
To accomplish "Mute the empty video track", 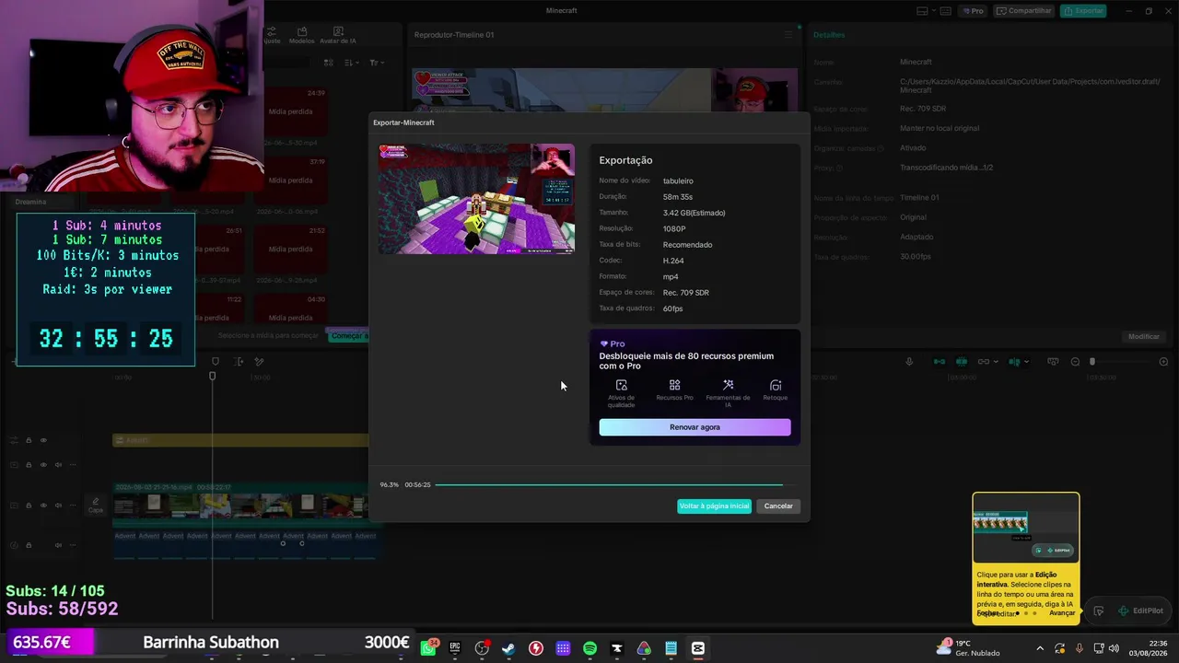I will (58, 465).
